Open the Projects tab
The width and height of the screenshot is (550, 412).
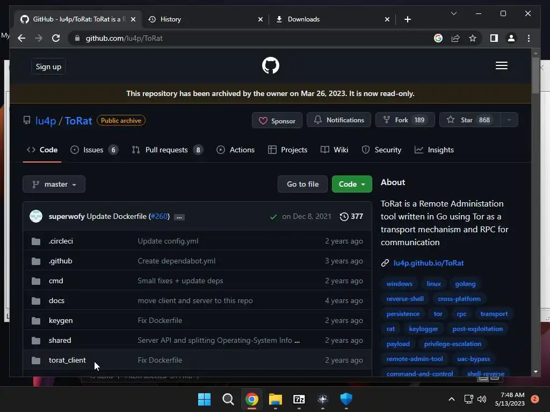click(x=288, y=150)
